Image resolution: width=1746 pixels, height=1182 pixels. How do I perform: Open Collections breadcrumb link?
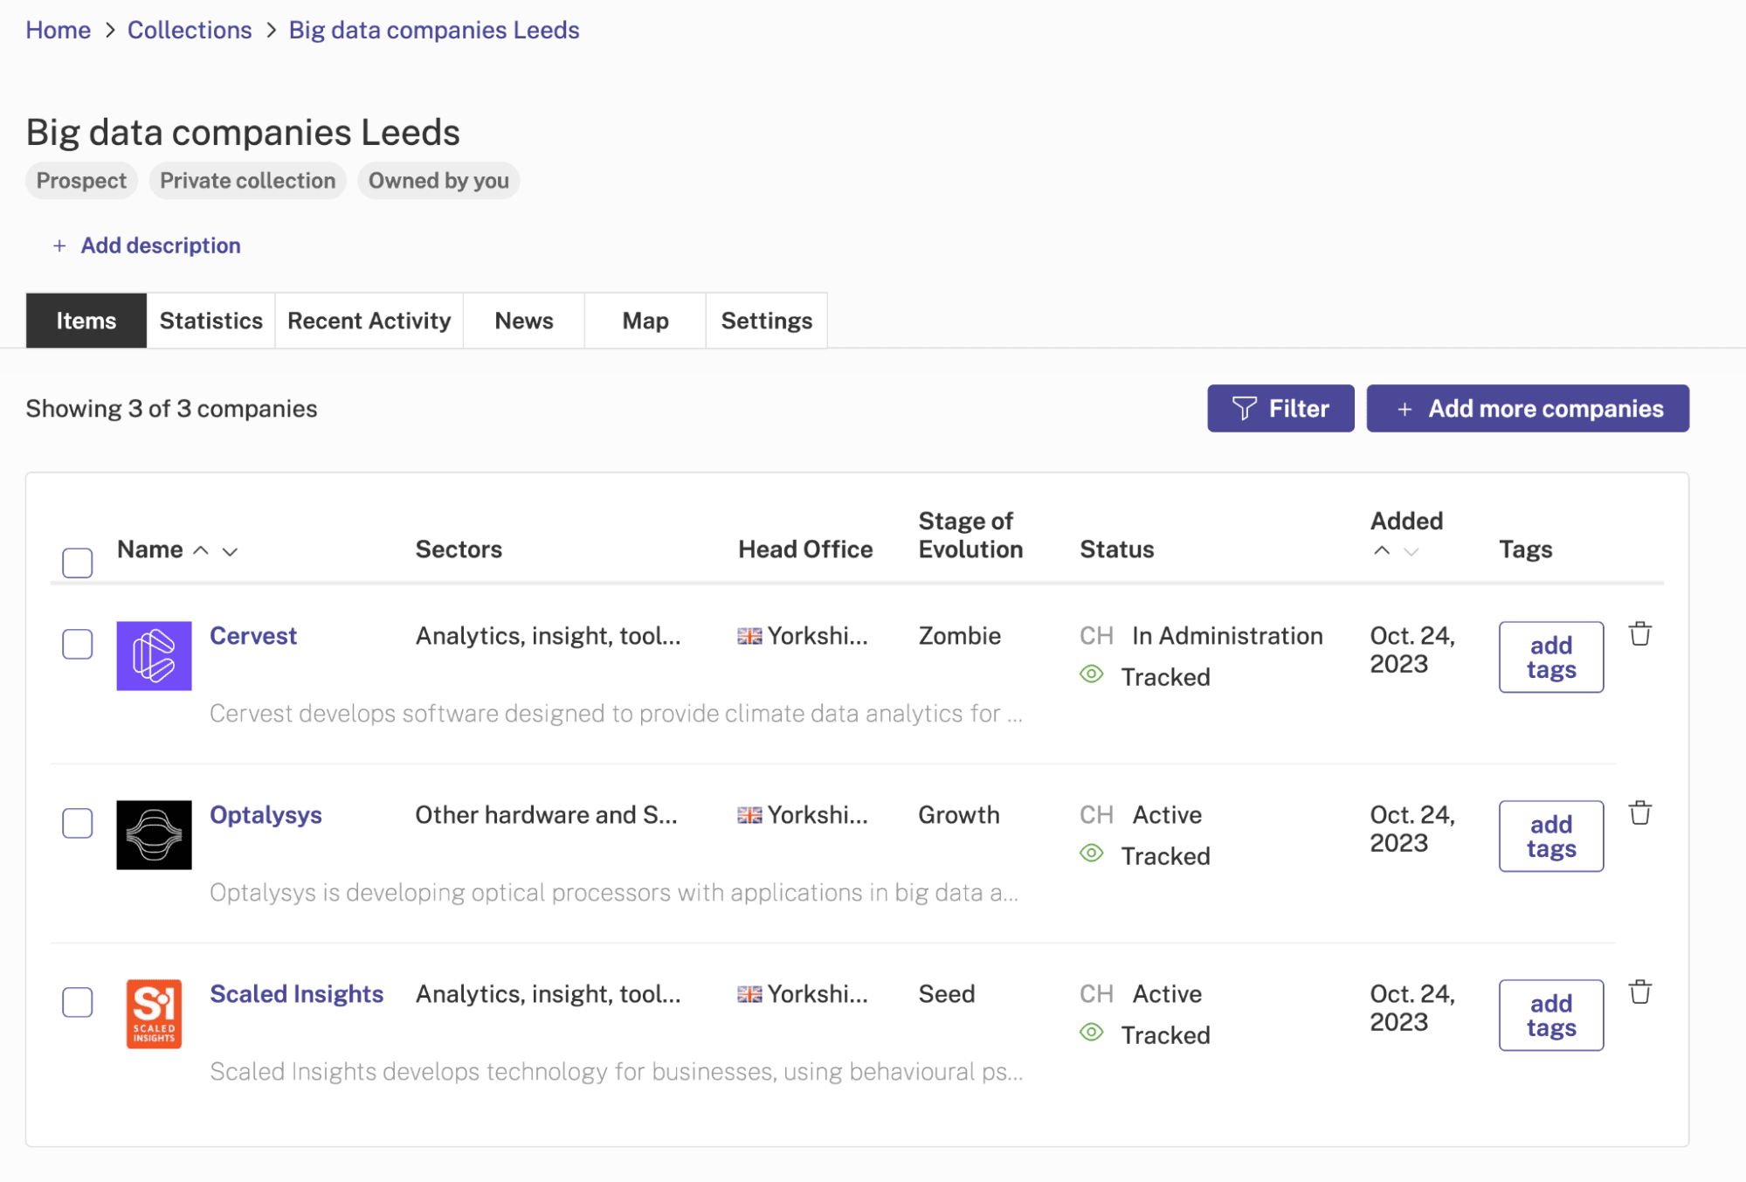point(190,30)
